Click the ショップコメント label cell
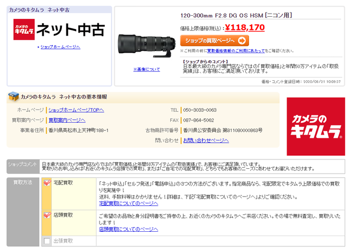This screenshot has width=348, height=248. [x=23, y=166]
